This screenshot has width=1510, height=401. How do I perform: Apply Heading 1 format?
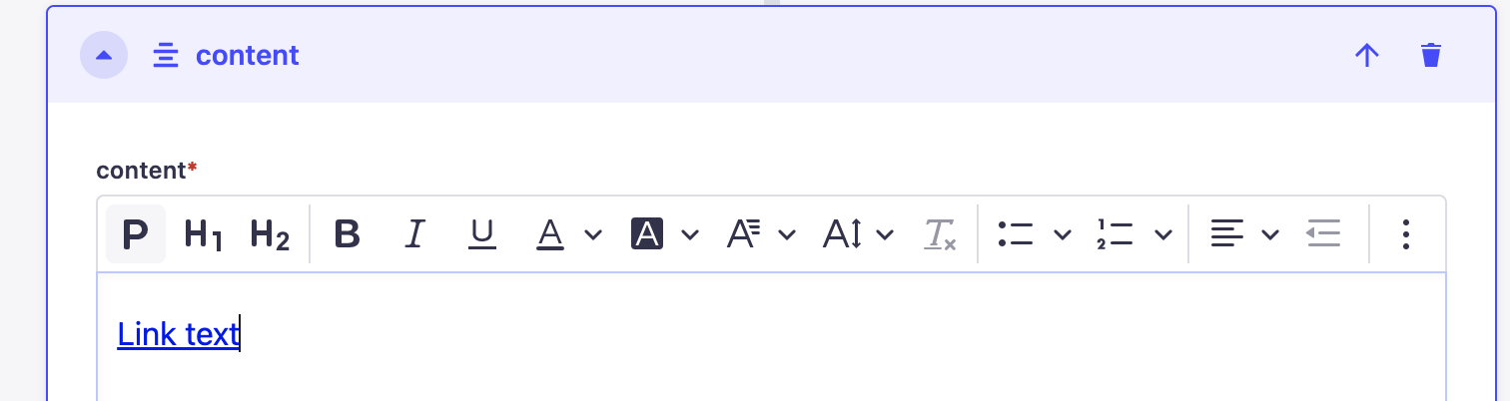click(x=204, y=234)
